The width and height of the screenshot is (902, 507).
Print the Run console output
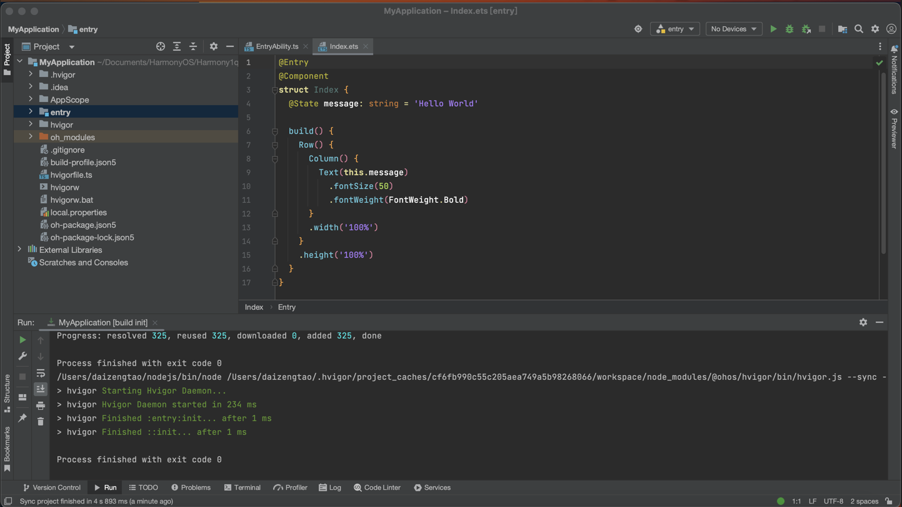point(41,406)
